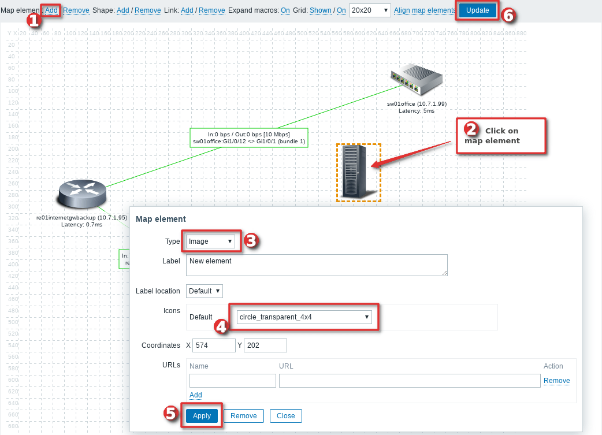Open the 20x20 grid size dropdown

tap(370, 10)
